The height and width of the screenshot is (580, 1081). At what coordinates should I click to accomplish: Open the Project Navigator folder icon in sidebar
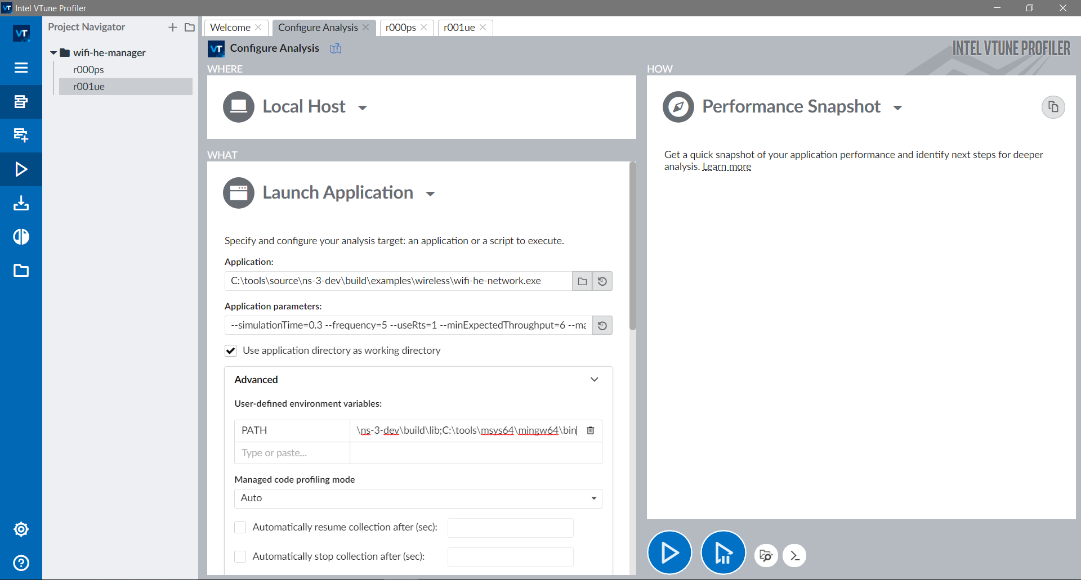21,271
